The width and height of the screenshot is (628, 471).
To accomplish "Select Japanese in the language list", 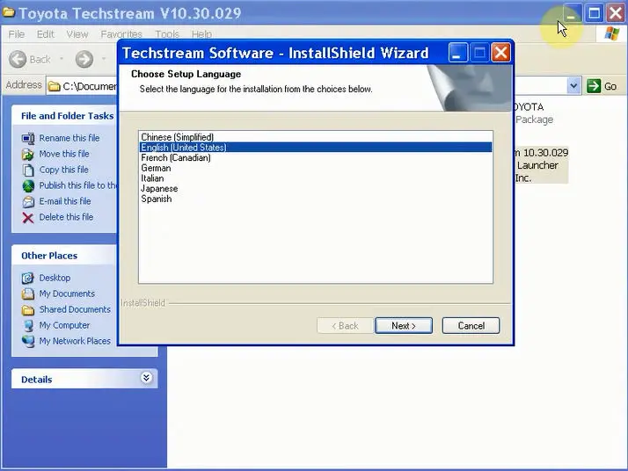I will pos(159,188).
